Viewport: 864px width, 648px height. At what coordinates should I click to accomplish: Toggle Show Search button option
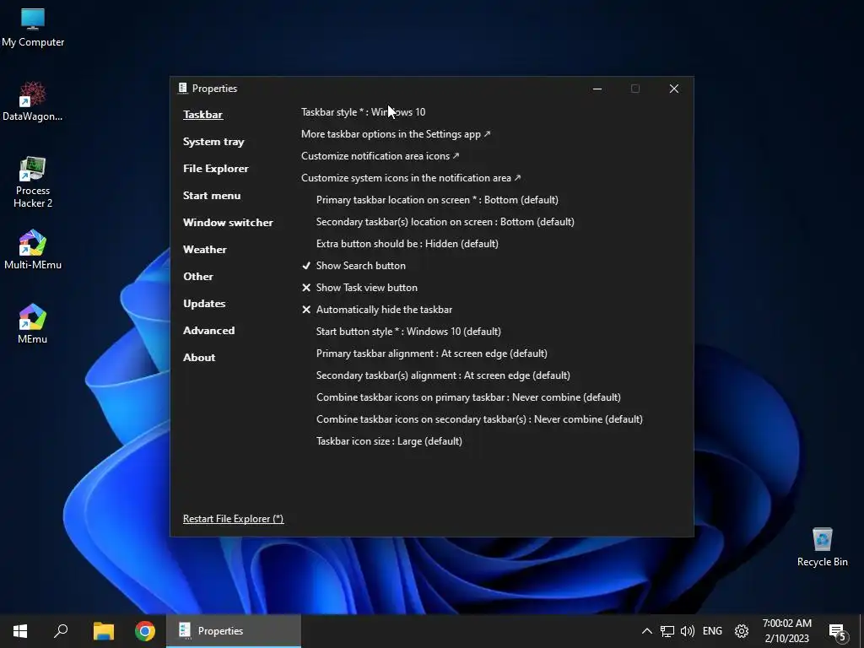[x=354, y=266]
